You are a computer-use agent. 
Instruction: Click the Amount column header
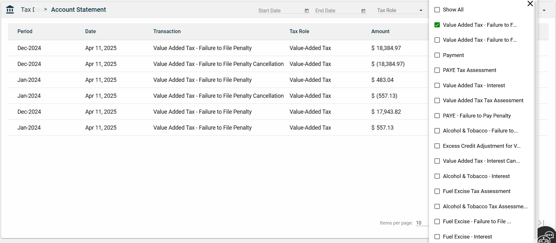point(380,32)
